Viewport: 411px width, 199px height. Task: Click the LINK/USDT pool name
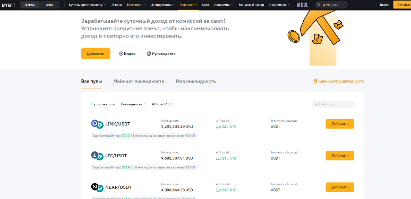click(x=118, y=124)
